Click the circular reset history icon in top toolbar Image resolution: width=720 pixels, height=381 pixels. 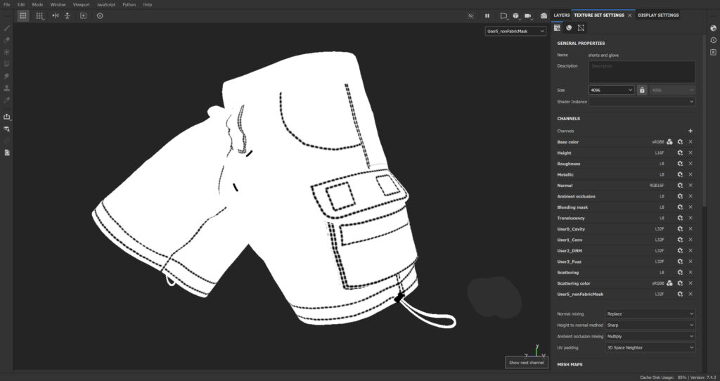pyautogui.click(x=100, y=15)
